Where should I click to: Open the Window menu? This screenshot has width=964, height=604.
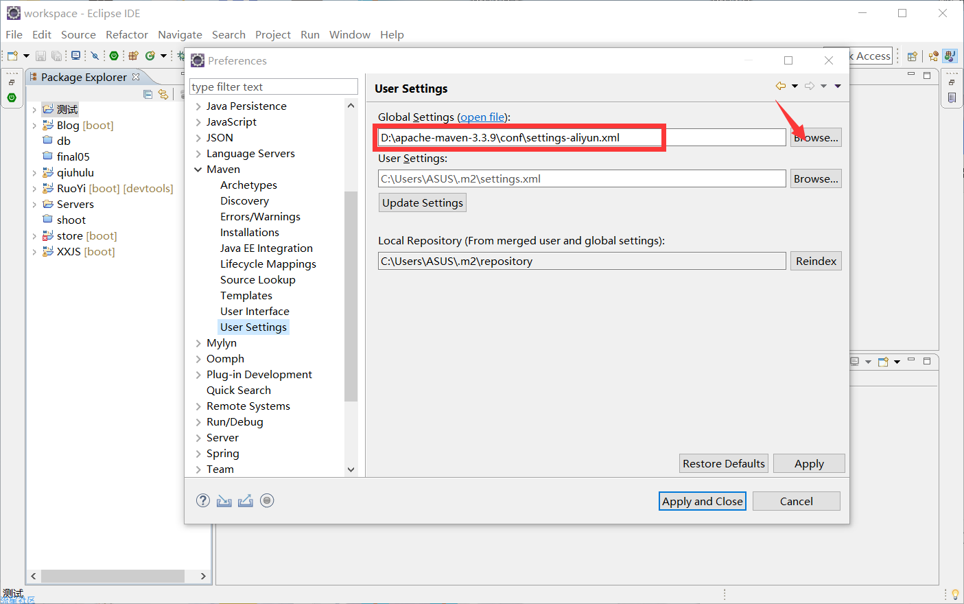(350, 34)
